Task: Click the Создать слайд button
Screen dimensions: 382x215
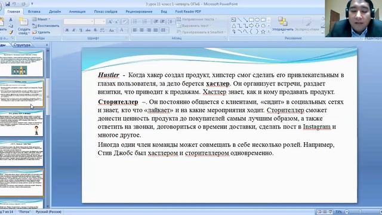Action: pos(24,26)
